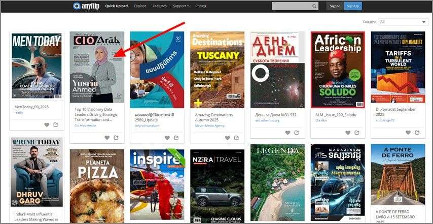The image size is (433, 224).
Task: Share Amazing Destinations Autumn 2025
Action: pos(236,138)
